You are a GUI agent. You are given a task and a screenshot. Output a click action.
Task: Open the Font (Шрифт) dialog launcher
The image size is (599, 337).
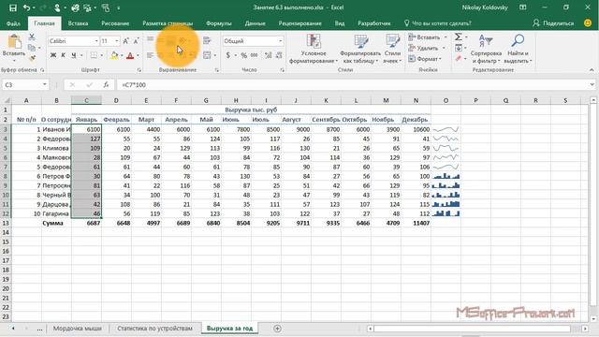pyautogui.click(x=139, y=70)
